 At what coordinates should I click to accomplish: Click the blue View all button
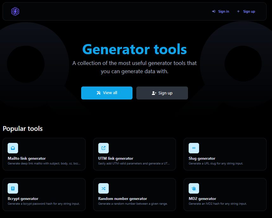tap(107, 93)
